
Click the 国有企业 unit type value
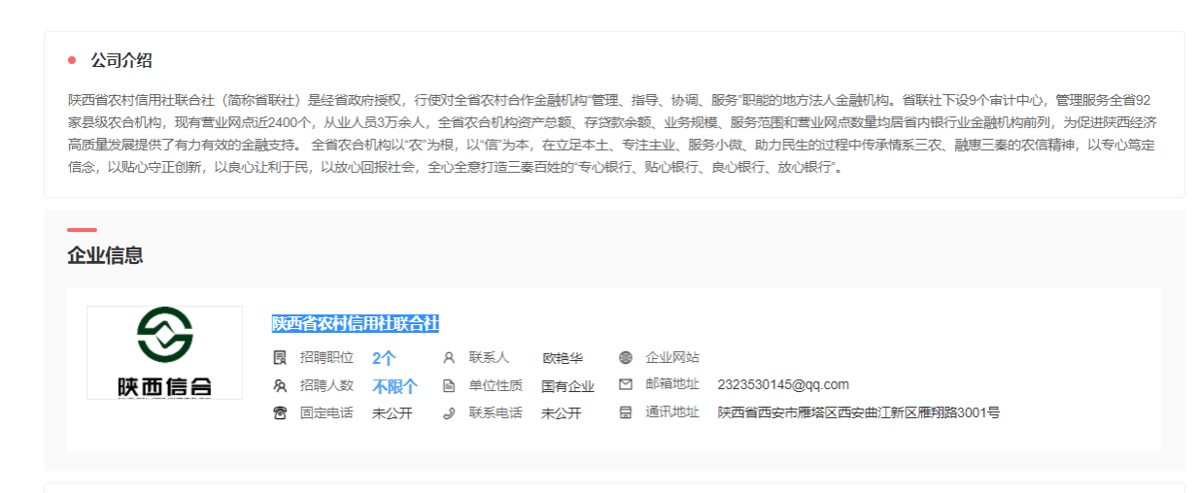pyautogui.click(x=567, y=386)
